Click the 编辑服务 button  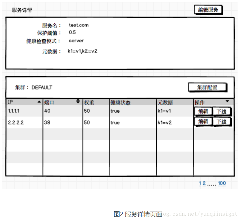208,10
